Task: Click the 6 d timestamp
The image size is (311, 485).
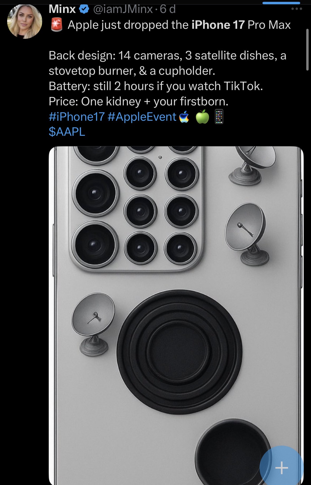Action: [168, 9]
